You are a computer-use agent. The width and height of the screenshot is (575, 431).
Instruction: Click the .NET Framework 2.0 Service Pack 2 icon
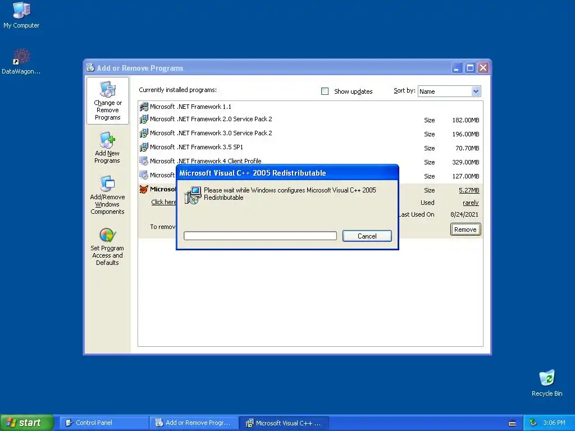tap(144, 119)
